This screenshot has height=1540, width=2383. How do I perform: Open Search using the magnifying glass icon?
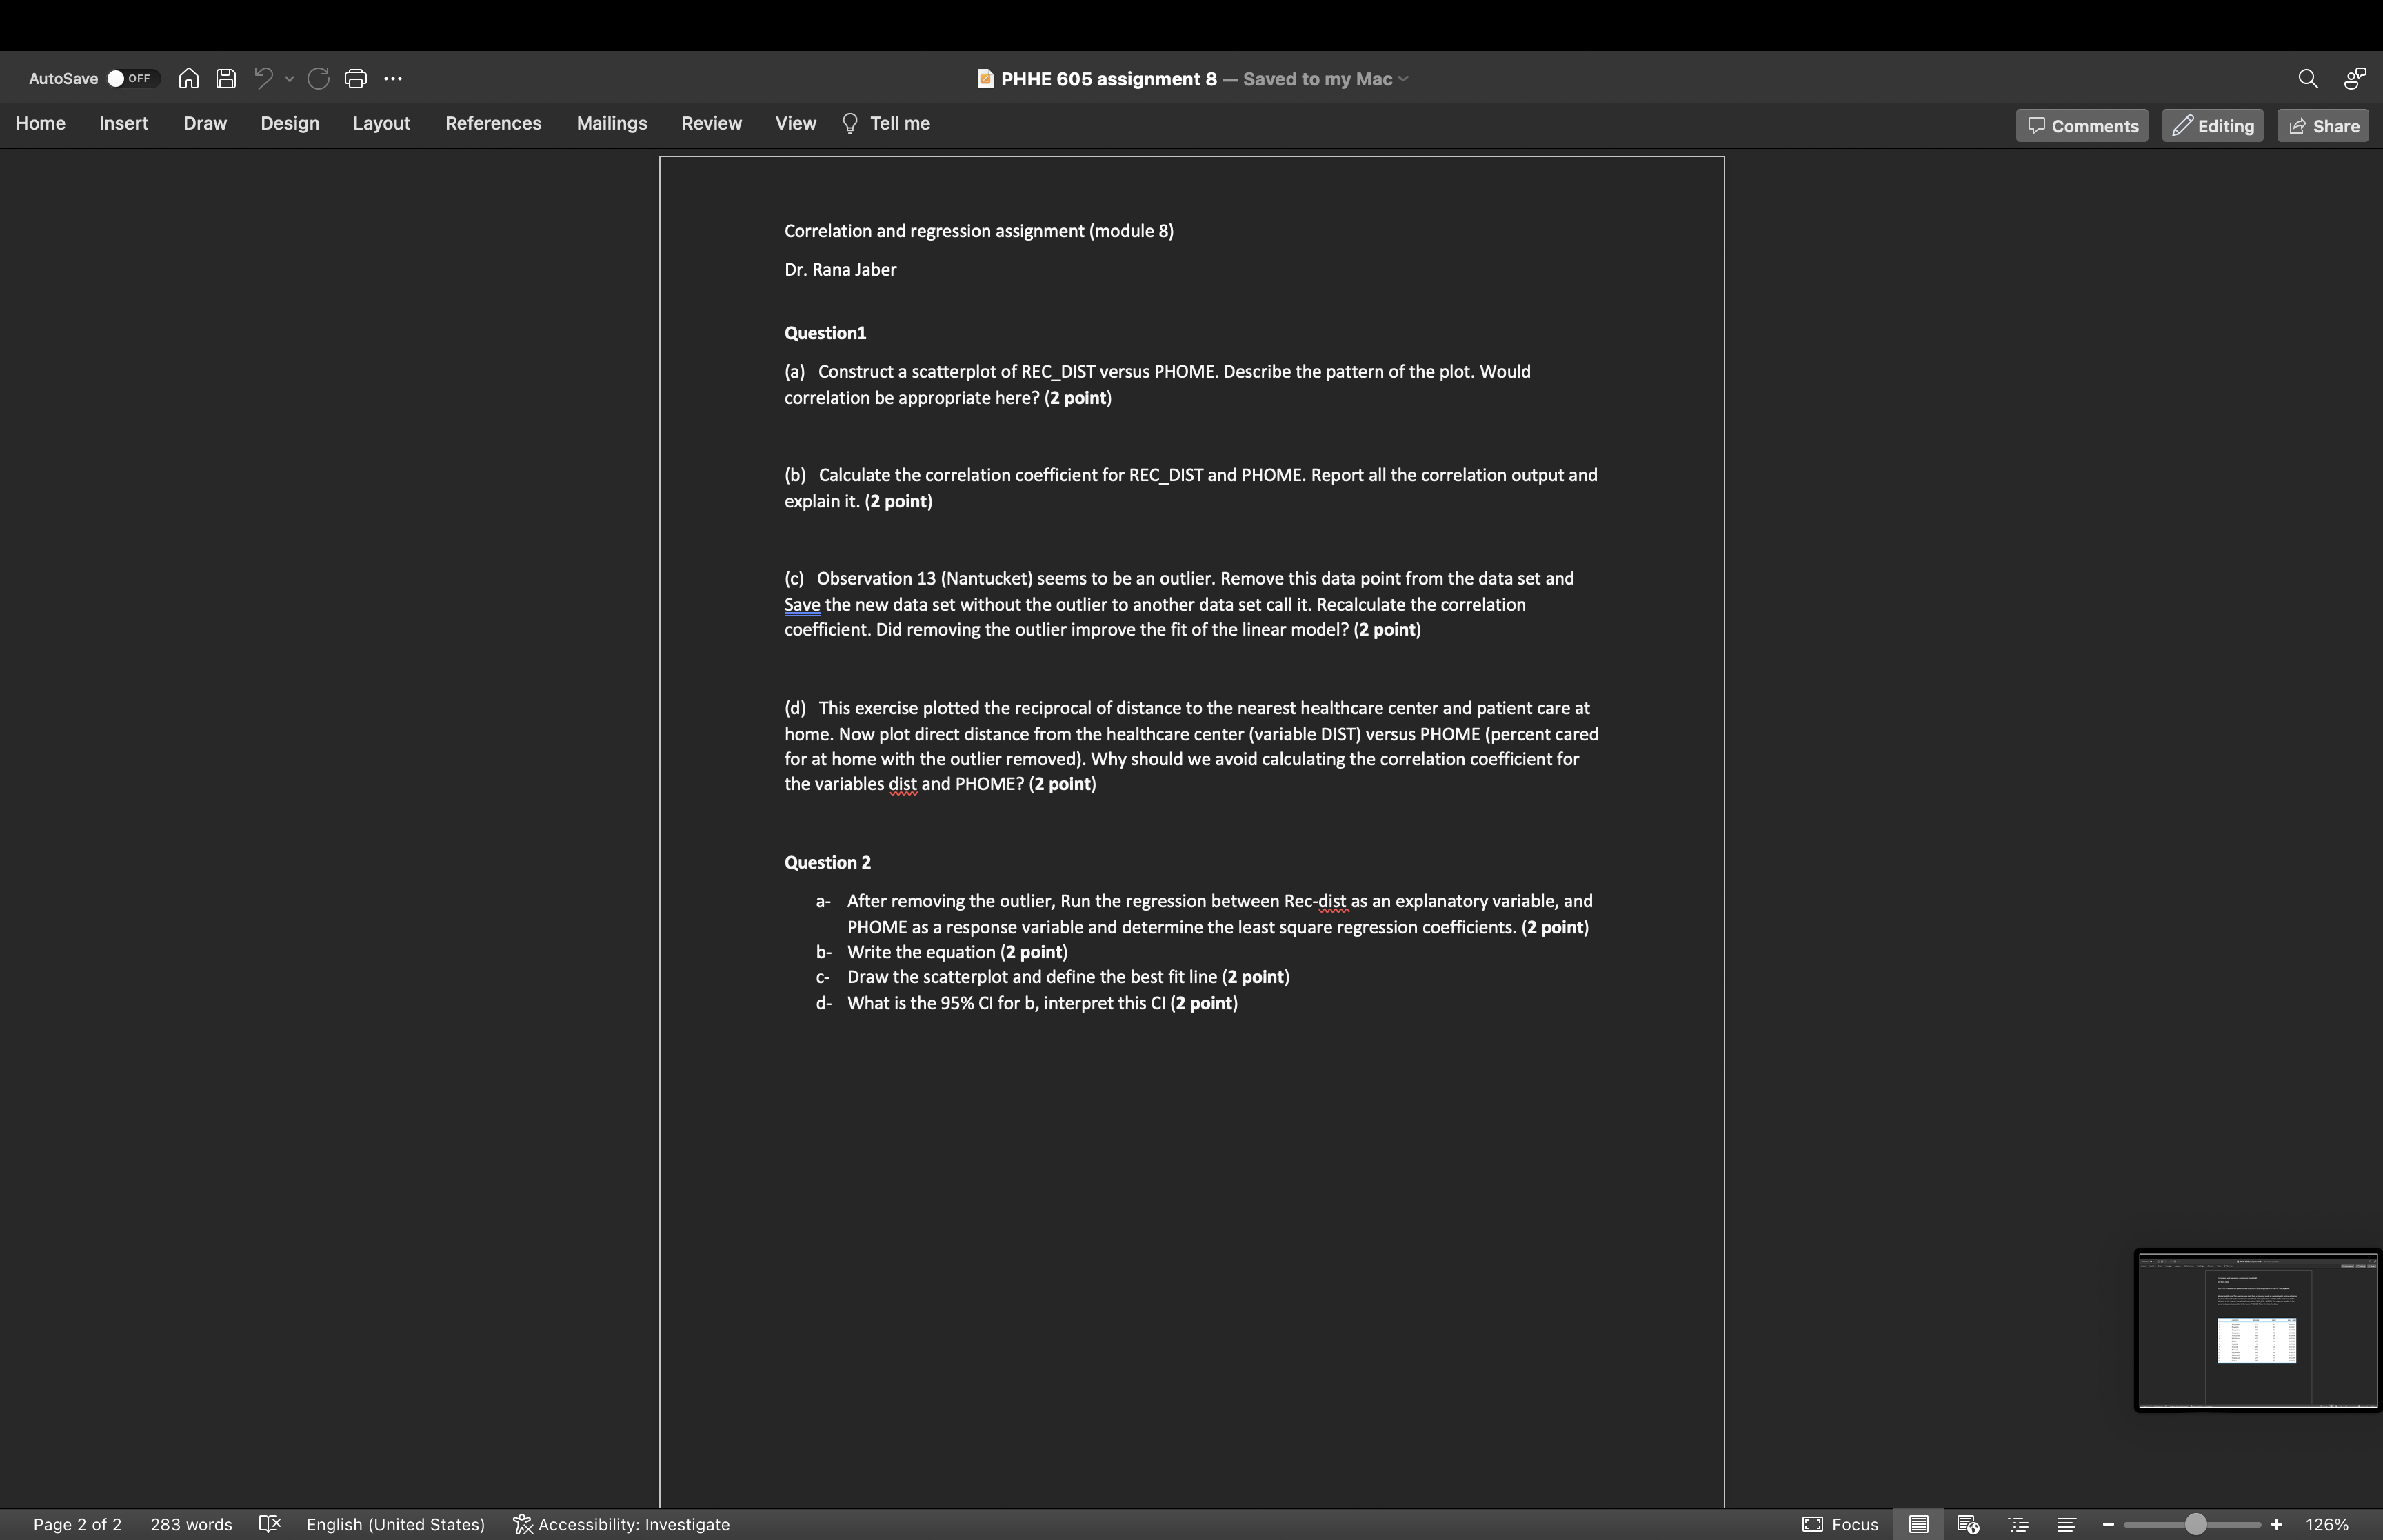(x=2308, y=78)
